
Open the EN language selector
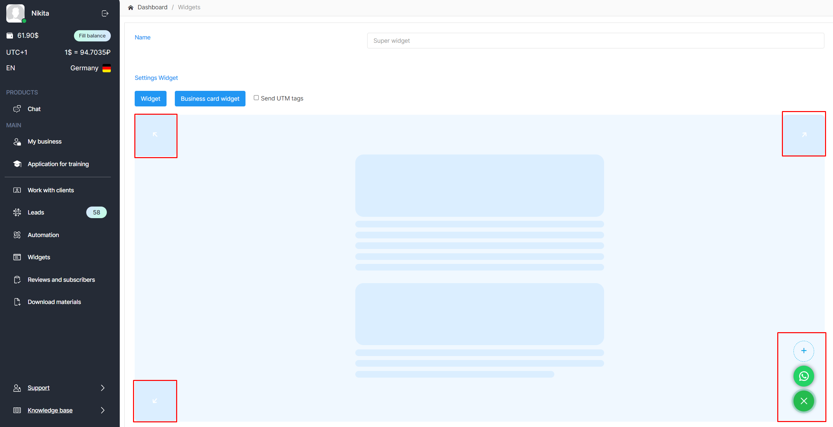pyautogui.click(x=11, y=68)
